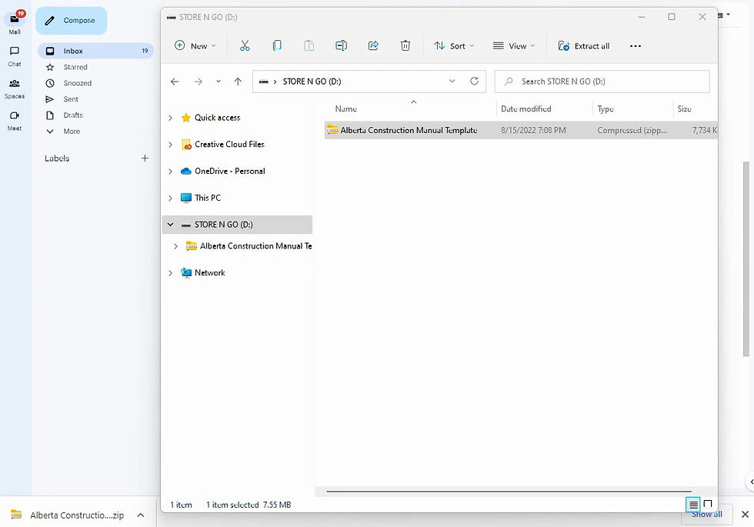Screen dimensions: 754x527
Task: Click Gmail side panel collapse arrow
Action: click(x=751, y=482)
